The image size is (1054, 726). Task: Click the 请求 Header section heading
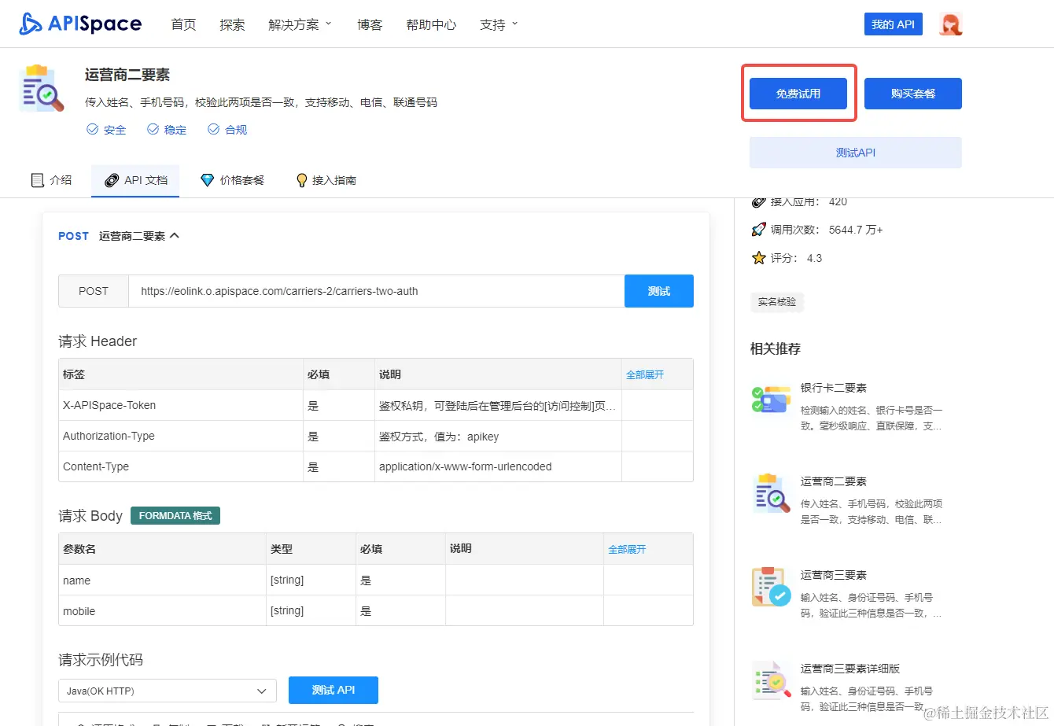point(98,341)
